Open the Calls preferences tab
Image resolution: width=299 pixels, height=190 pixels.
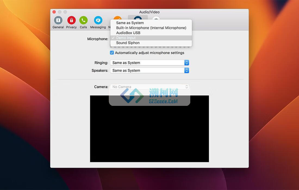tap(83, 23)
